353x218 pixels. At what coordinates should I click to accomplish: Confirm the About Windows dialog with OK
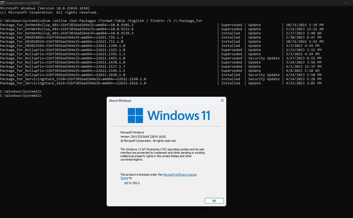point(214,201)
